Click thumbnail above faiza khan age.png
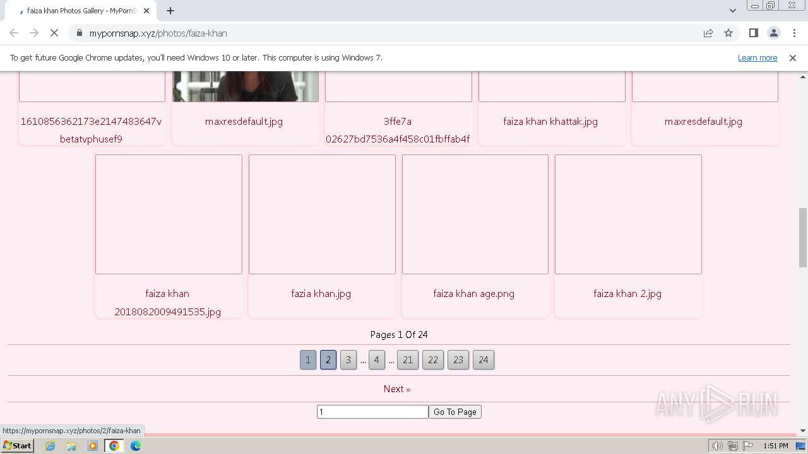The width and height of the screenshot is (808, 454). pos(475,214)
